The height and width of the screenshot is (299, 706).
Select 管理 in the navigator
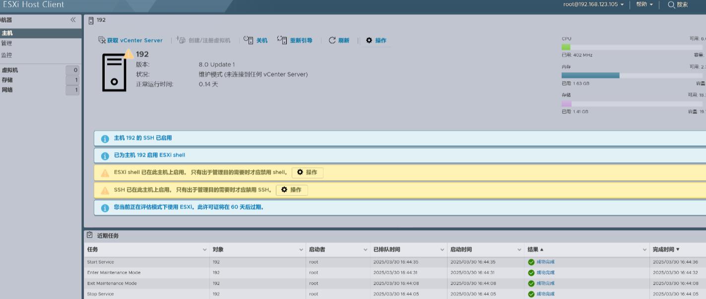click(x=7, y=44)
